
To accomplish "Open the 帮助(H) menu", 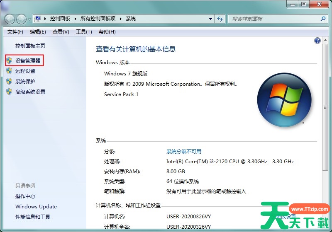I will point(107,32).
